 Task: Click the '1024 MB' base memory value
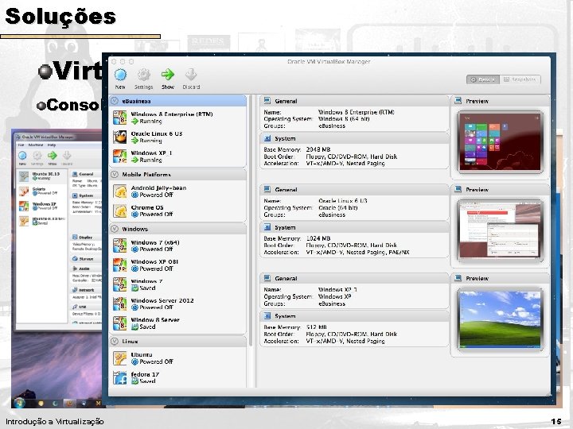coord(318,238)
